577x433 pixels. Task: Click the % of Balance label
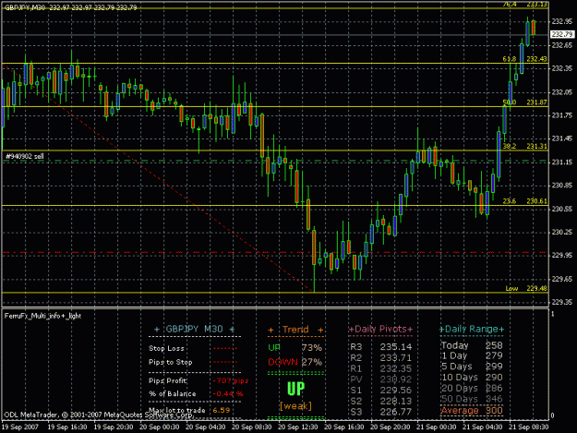coord(173,393)
